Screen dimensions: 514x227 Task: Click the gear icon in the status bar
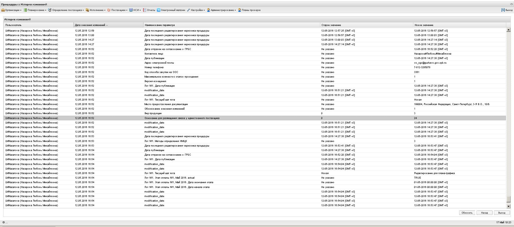3,222
